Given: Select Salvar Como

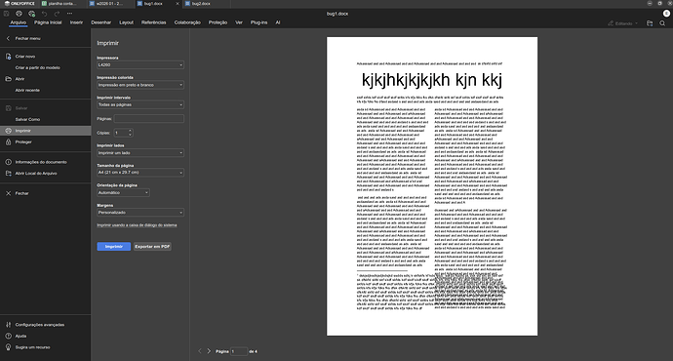Looking at the screenshot, I should point(27,119).
